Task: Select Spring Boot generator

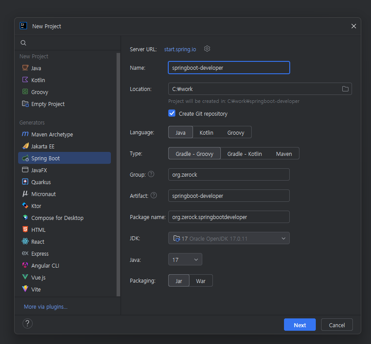Action: tap(64, 158)
